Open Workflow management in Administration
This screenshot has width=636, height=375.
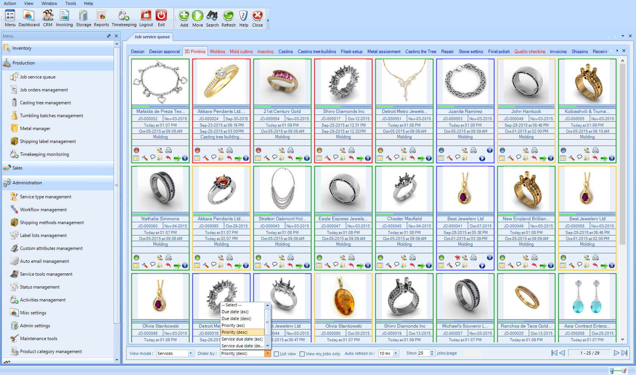click(43, 210)
